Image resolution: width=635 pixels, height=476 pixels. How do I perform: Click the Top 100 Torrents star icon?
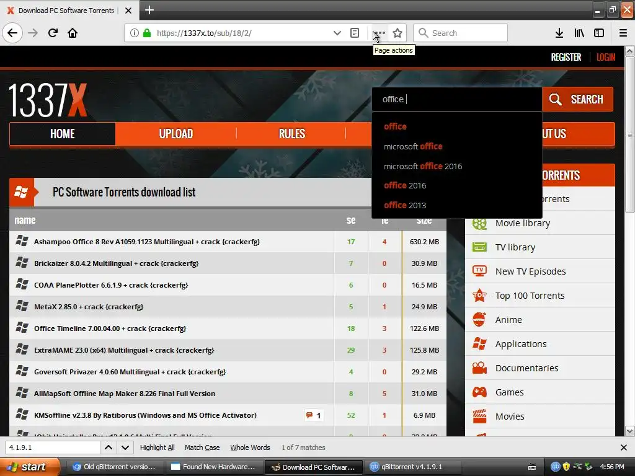(x=479, y=296)
